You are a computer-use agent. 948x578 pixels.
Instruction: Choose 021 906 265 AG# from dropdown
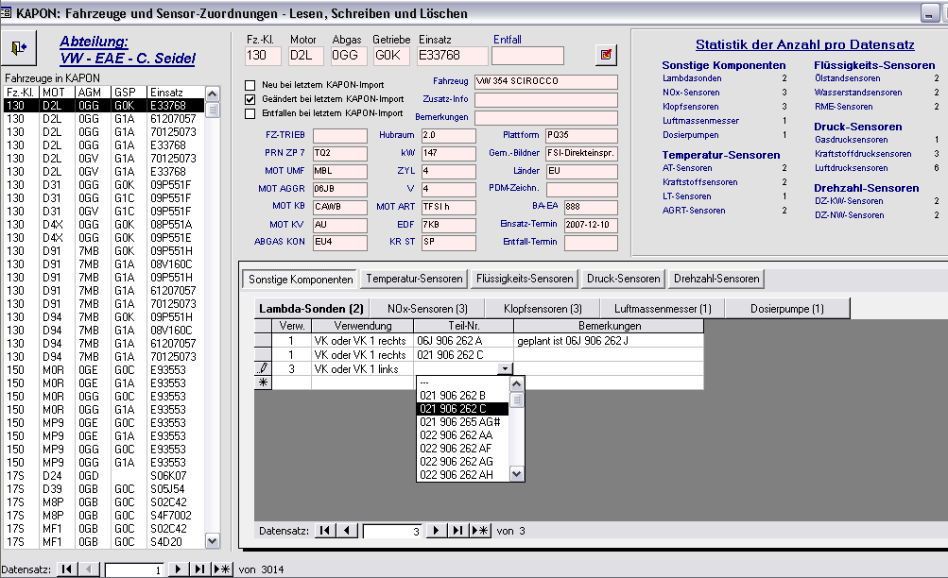(462, 422)
